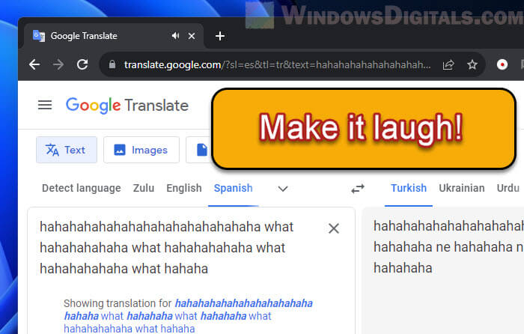This screenshot has width=524, height=334.
Task: Click the padlock site info icon
Action: pyautogui.click(x=112, y=64)
